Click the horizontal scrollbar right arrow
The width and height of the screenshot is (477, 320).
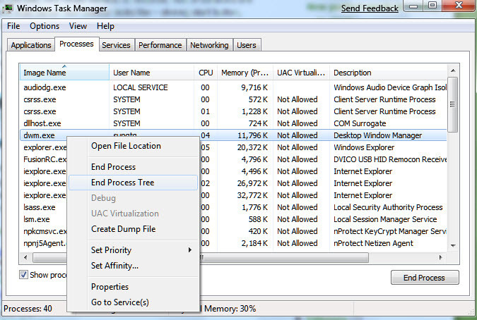coord(440,258)
